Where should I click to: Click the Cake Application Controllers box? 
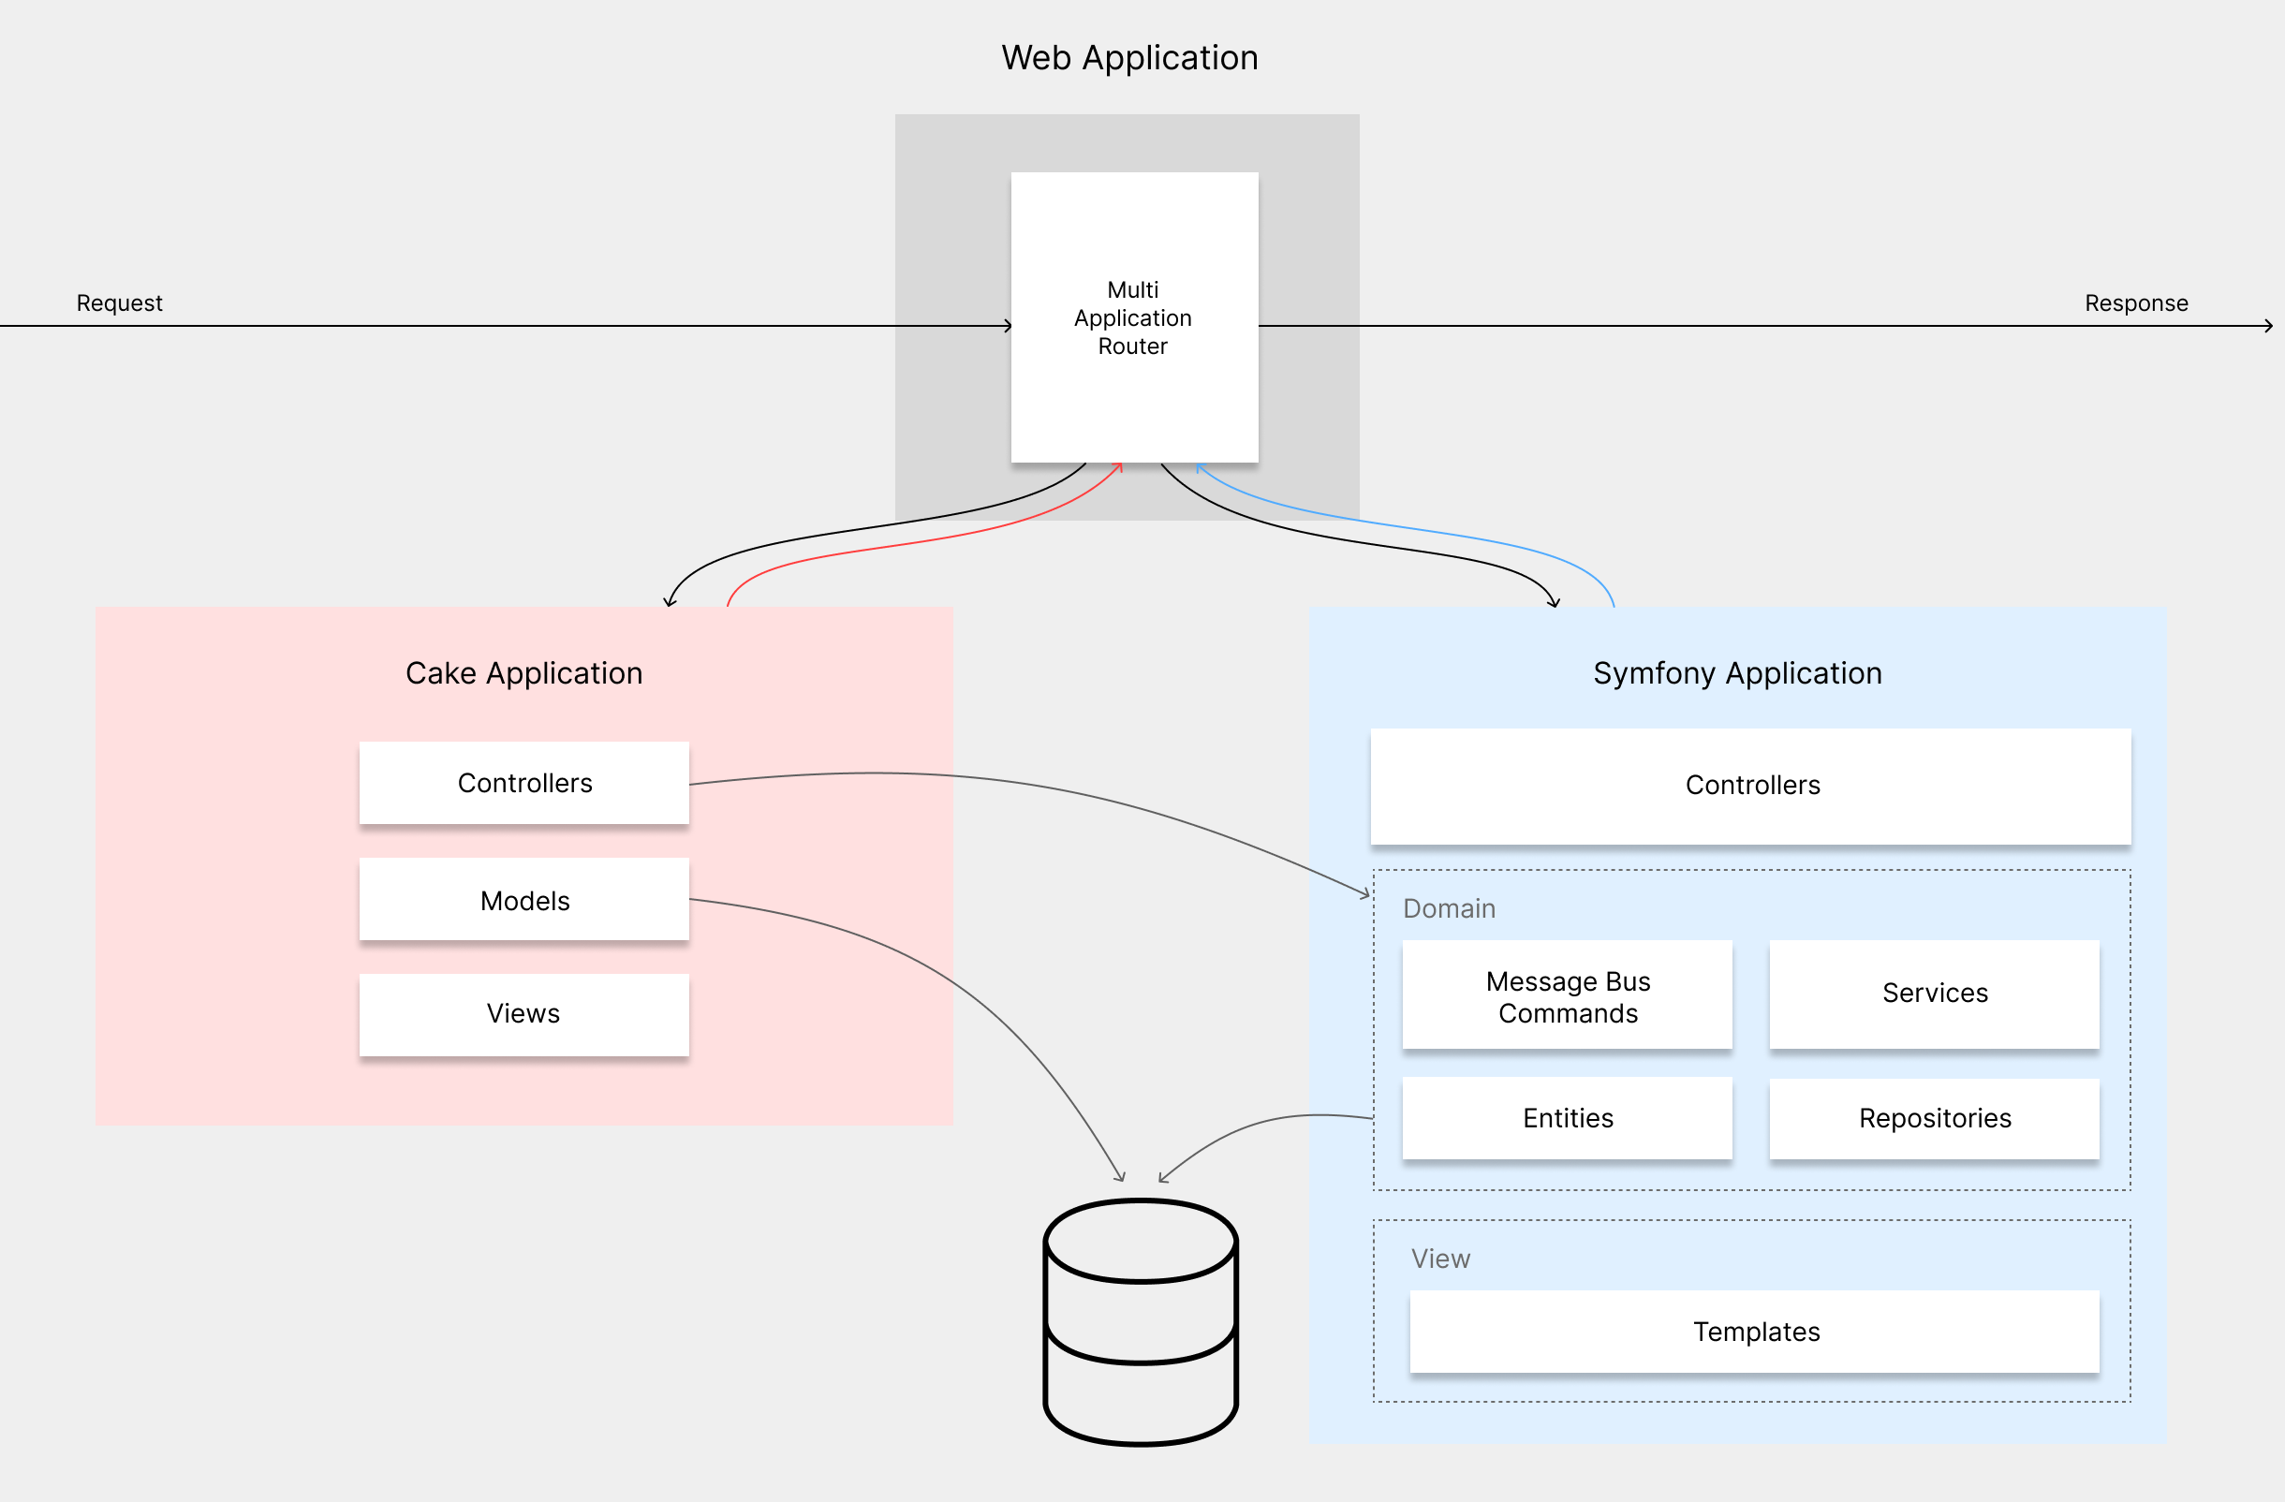tap(524, 782)
